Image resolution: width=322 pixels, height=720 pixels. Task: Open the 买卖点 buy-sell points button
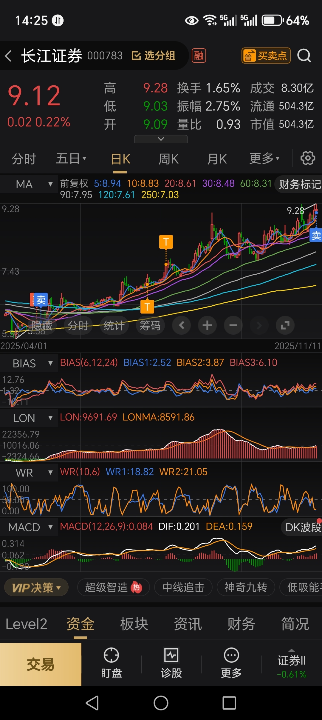click(266, 56)
